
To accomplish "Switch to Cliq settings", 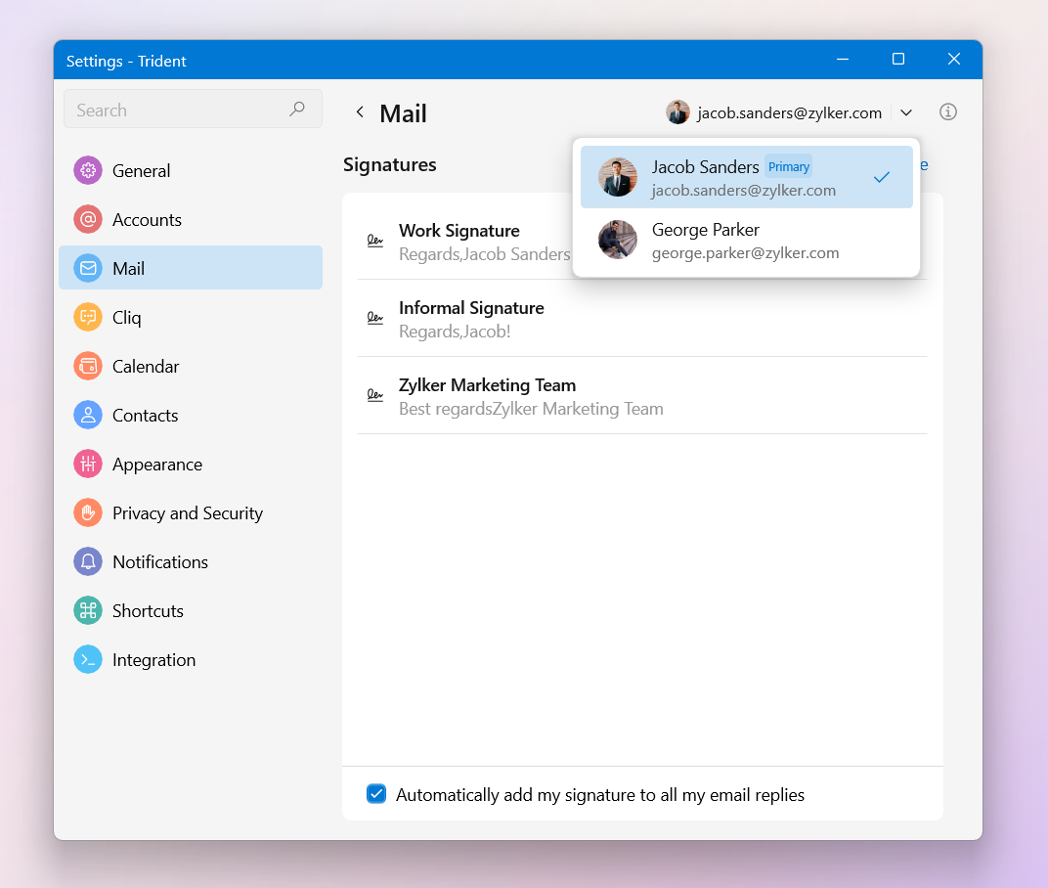I will pos(191,317).
